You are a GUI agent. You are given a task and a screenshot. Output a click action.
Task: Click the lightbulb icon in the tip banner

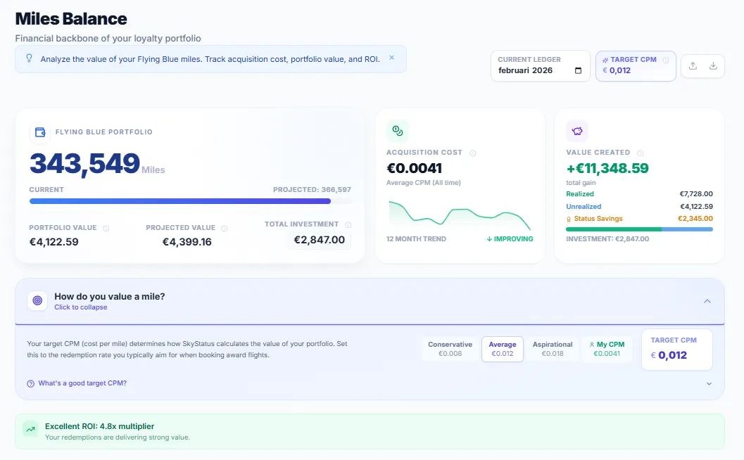tap(27, 59)
